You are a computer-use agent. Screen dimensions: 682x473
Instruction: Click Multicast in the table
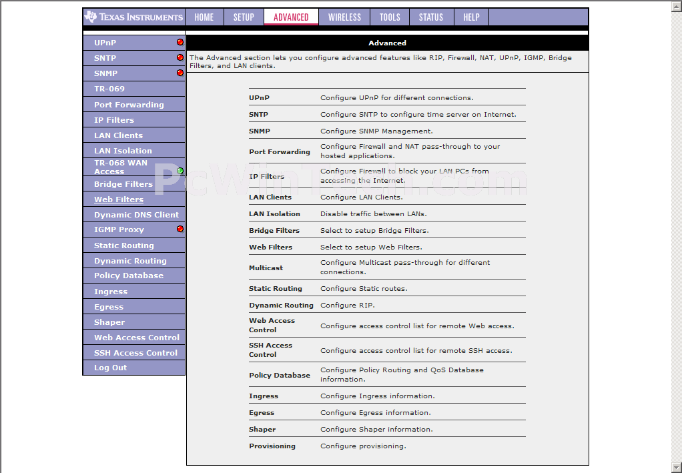click(266, 268)
